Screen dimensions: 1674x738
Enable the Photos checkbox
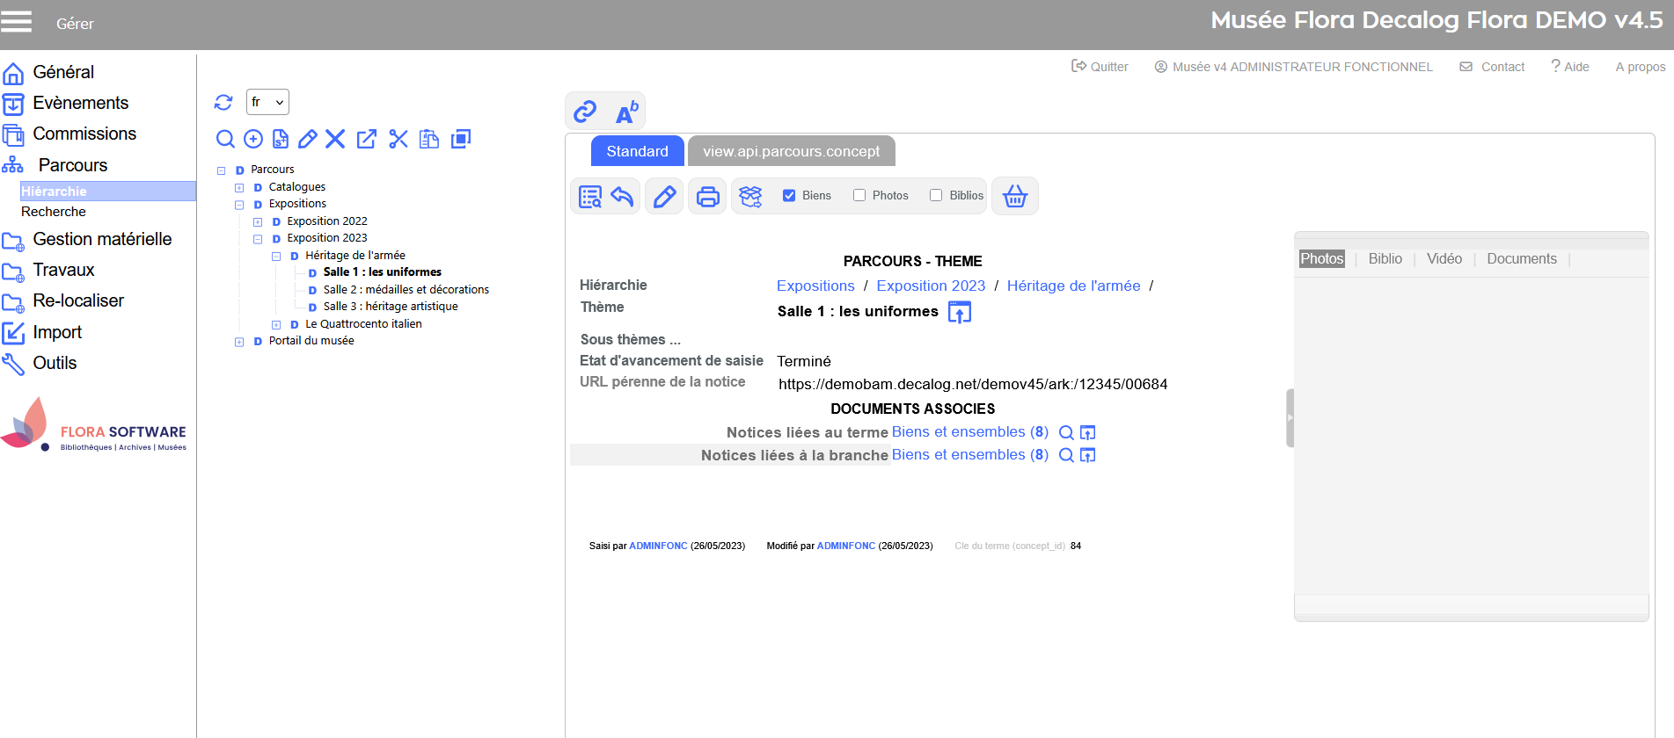[859, 196]
